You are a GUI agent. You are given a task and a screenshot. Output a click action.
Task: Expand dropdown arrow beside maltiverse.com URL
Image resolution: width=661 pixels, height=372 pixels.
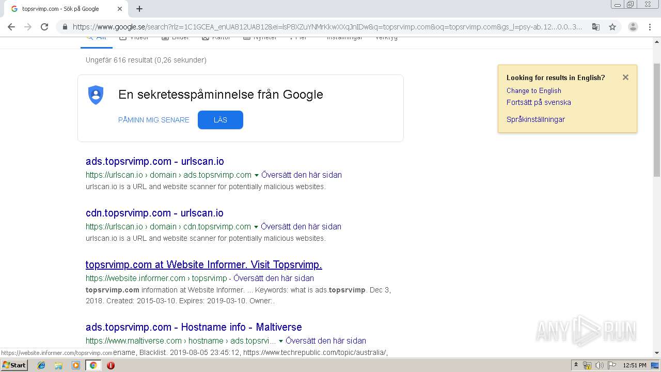(281, 341)
